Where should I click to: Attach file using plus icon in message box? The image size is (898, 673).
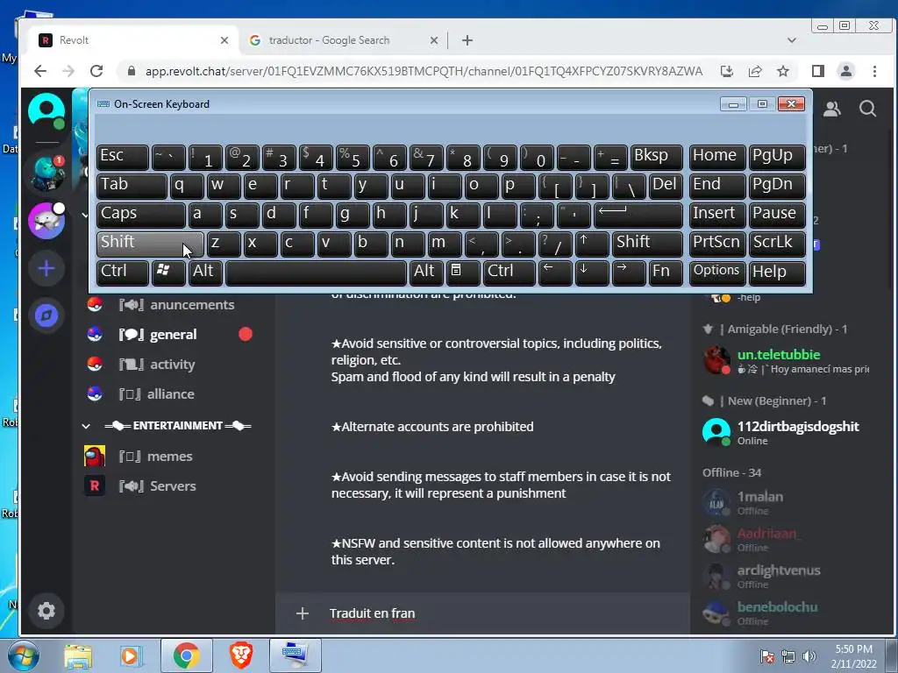[x=303, y=613]
